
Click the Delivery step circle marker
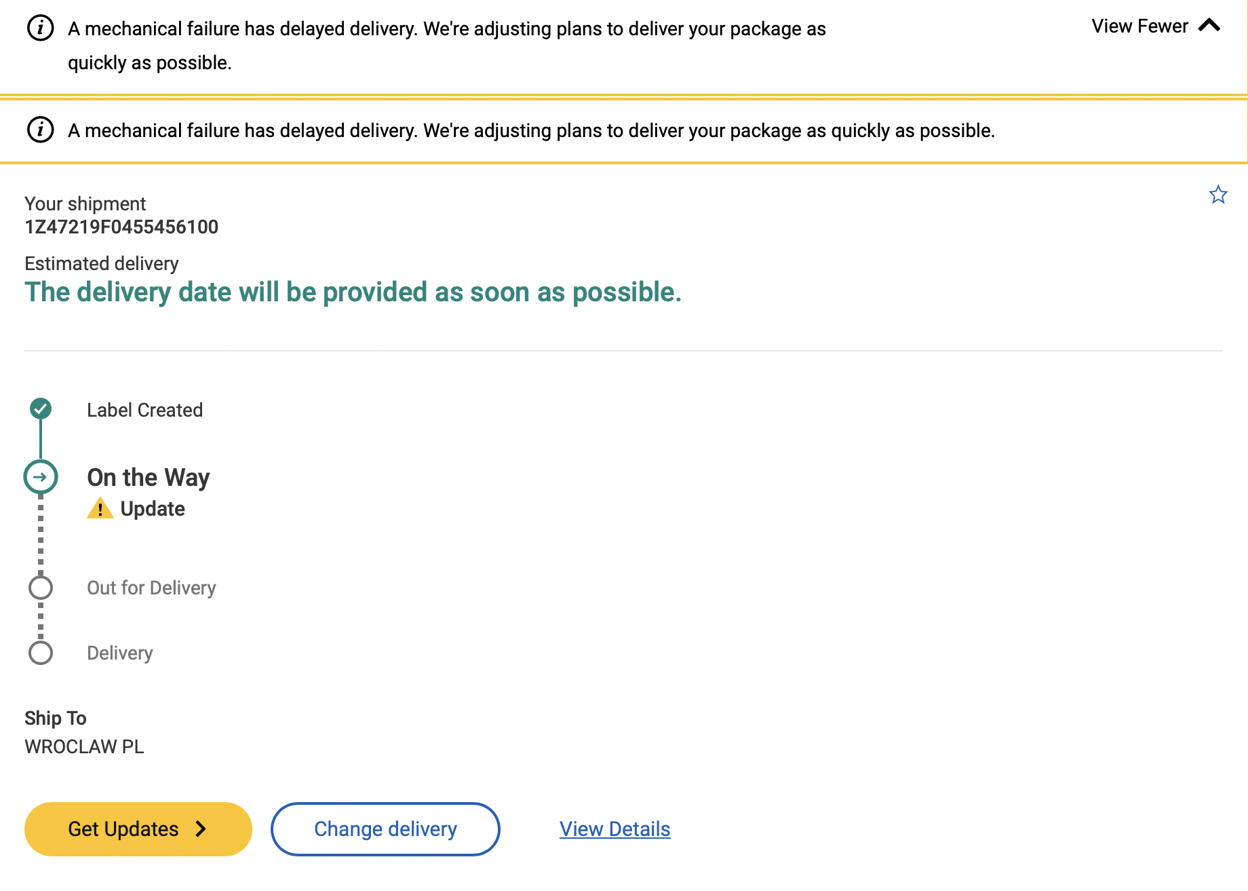tap(41, 653)
